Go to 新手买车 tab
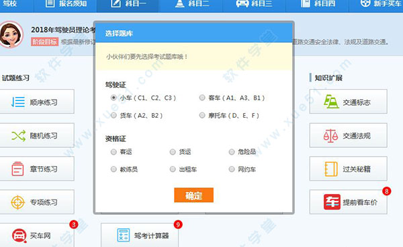The width and height of the screenshot is (403, 247). coord(376,5)
